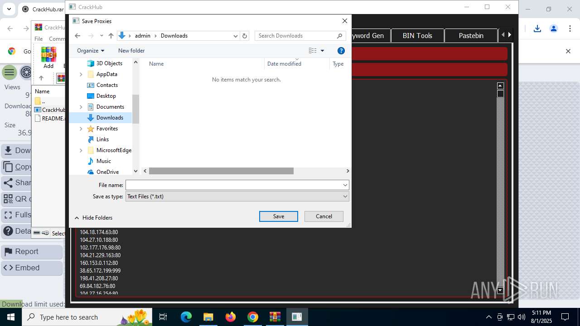The height and width of the screenshot is (326, 580).
Task: Select OneDrive in navigation tree
Action: 107,172
